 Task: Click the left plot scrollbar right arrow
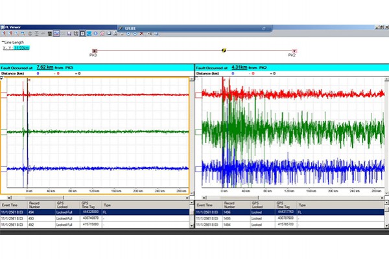coord(189,196)
